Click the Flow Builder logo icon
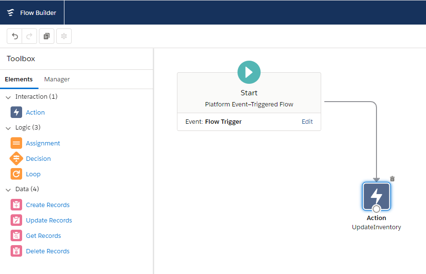This screenshot has width=426, height=274. point(11,13)
